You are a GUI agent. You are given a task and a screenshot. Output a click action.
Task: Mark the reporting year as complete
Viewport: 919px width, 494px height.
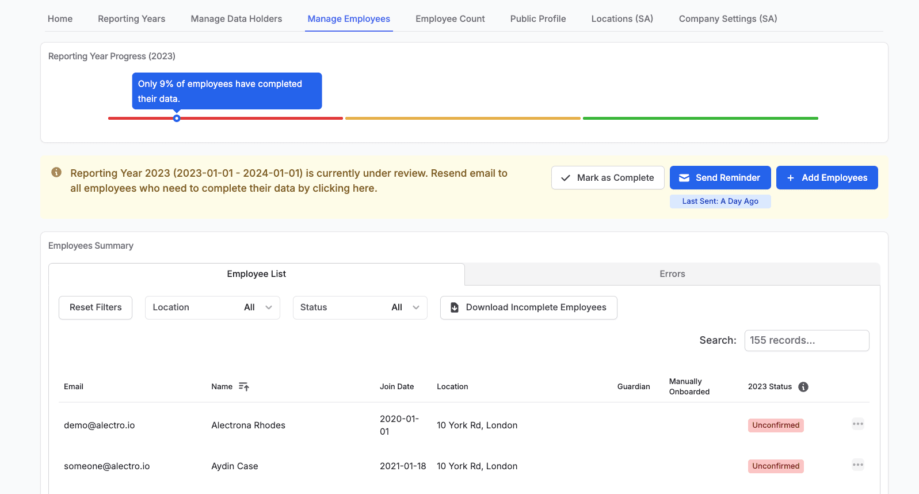point(607,178)
